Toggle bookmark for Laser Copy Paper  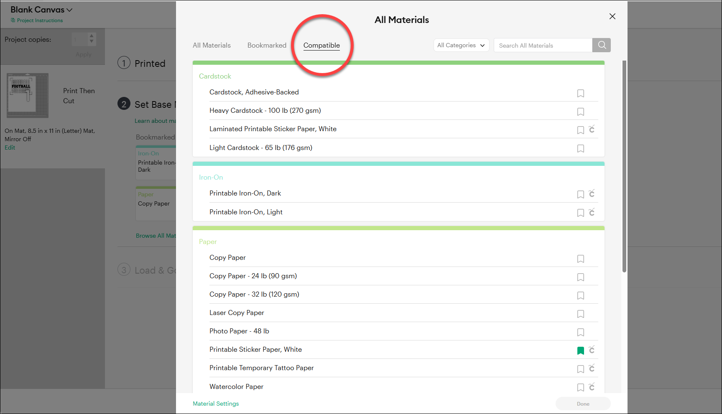[580, 314]
